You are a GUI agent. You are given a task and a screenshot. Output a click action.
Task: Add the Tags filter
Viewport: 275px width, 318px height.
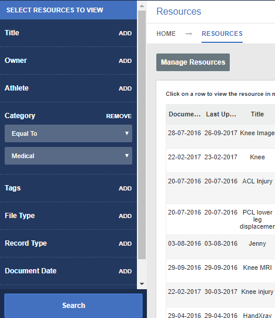point(125,189)
